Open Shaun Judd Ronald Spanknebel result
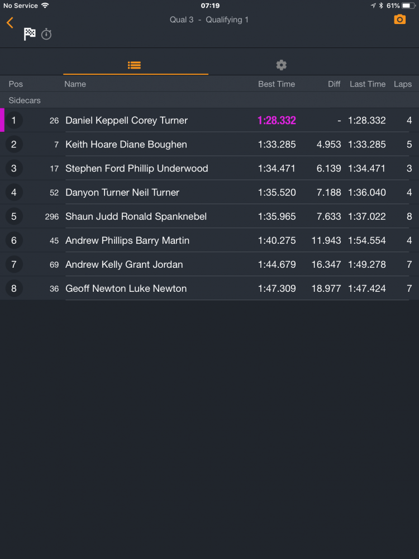The width and height of the screenshot is (419, 559). click(x=136, y=216)
